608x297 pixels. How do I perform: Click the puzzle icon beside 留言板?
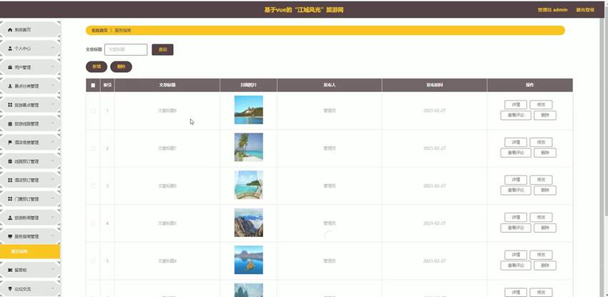10,270
